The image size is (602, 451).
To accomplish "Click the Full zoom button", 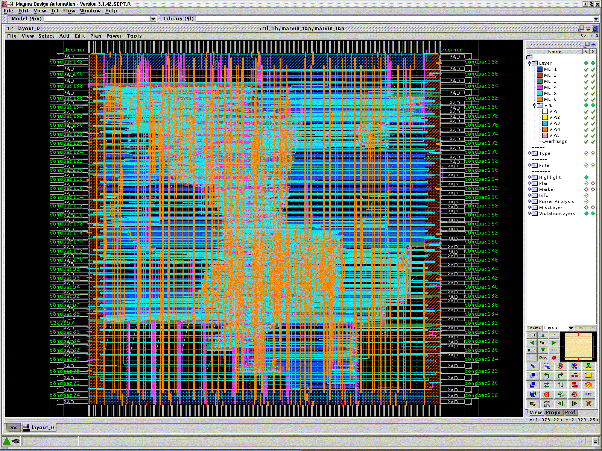I will click(543, 343).
